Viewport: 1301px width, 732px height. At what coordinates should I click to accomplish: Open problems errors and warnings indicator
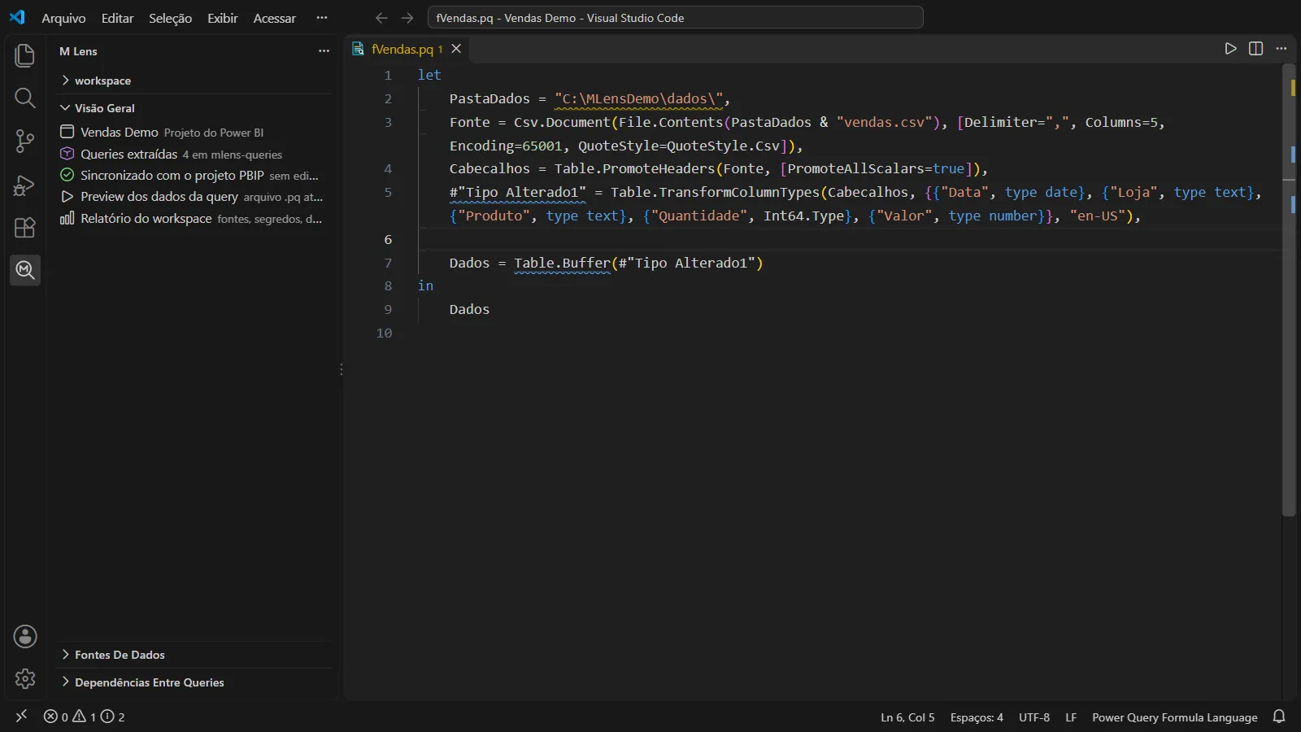85,717
